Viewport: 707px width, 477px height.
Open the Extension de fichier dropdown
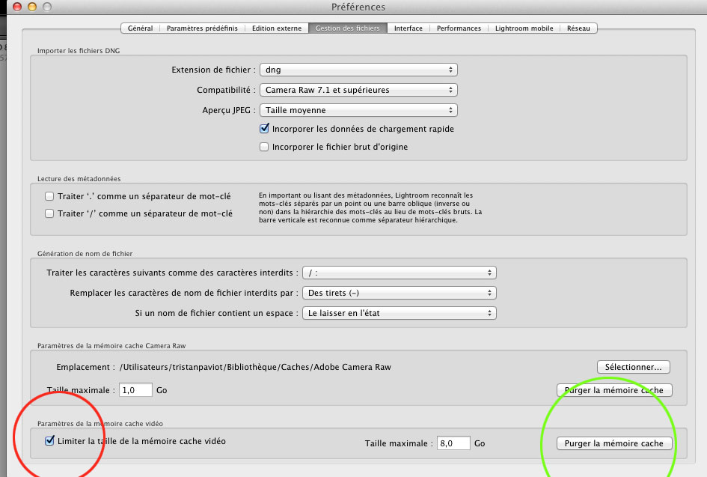358,70
